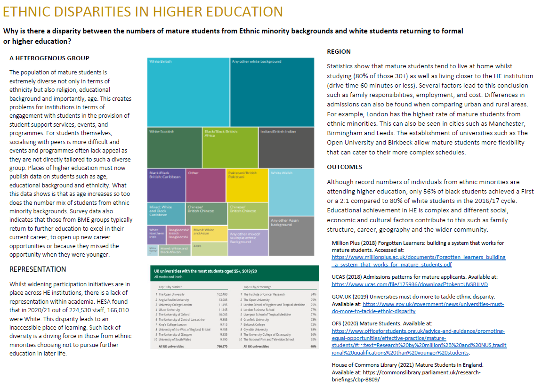Click the purple Black/Black British: Caribbean tile
Viewport: 542px width, 388px height.
click(x=166, y=185)
